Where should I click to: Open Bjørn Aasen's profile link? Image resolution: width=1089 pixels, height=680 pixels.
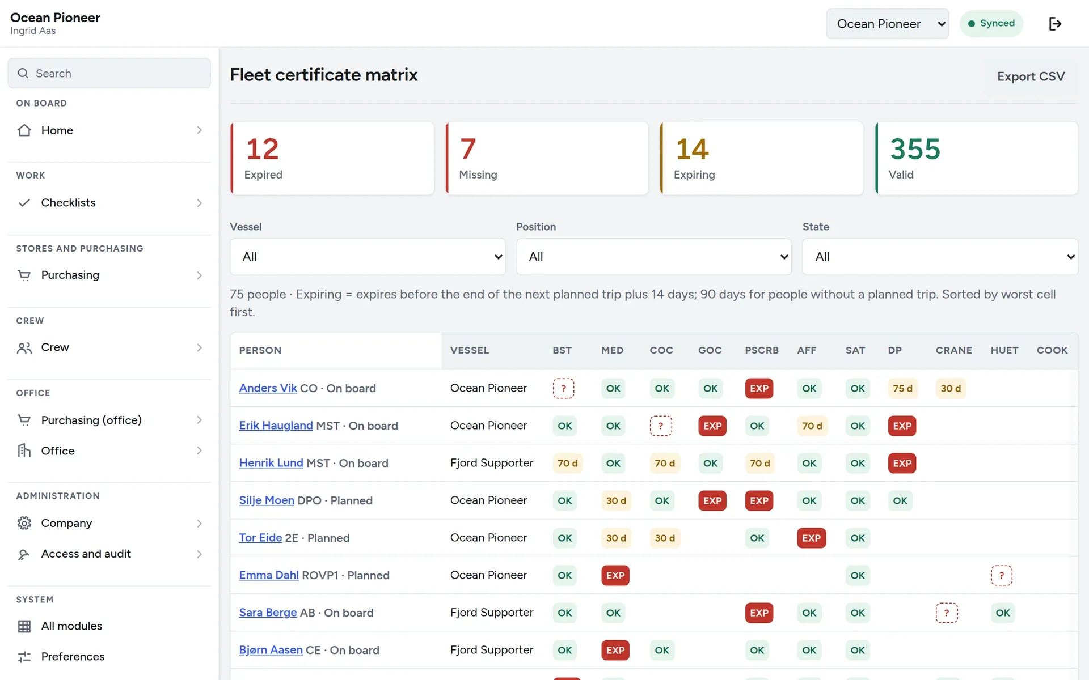tap(271, 650)
